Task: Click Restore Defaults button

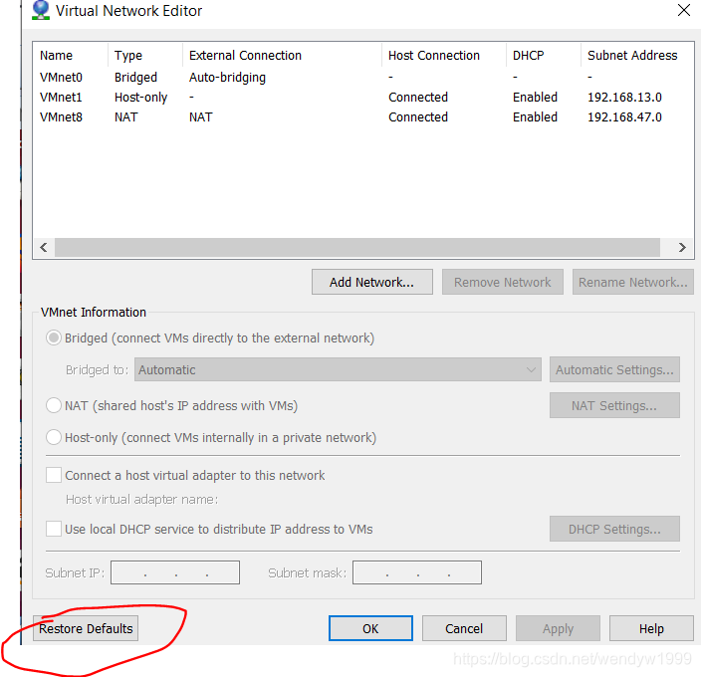Action: pos(86,628)
